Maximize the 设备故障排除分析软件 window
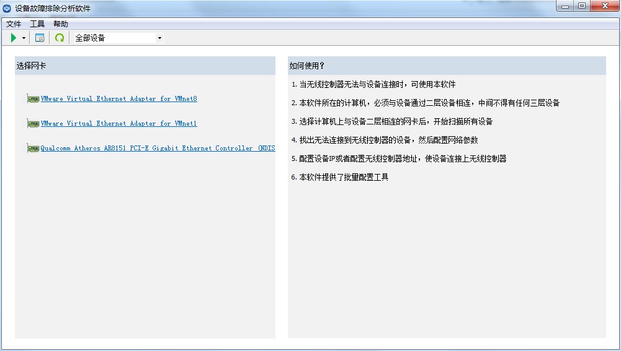The height and width of the screenshot is (351, 621). click(582, 6)
